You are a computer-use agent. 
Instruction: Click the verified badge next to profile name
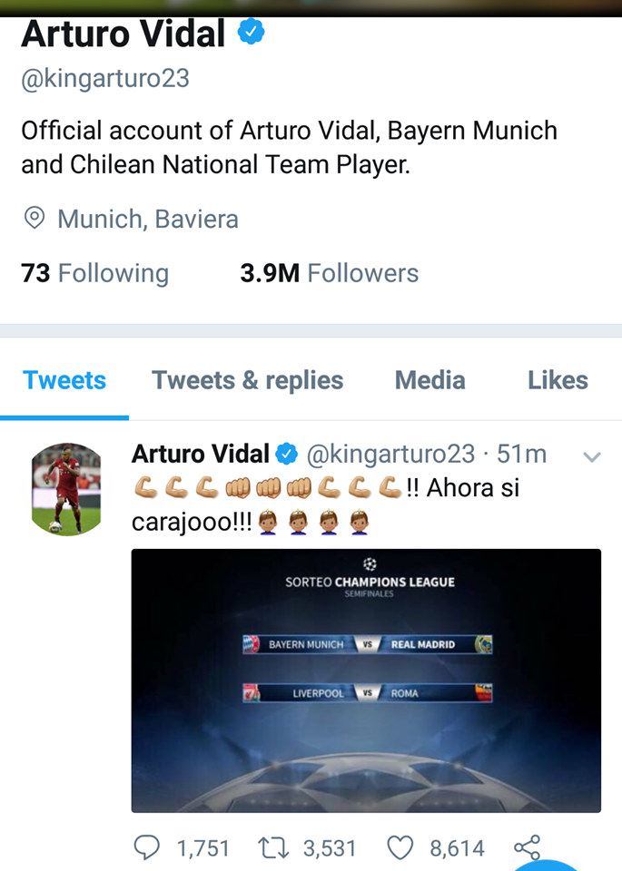(x=251, y=32)
